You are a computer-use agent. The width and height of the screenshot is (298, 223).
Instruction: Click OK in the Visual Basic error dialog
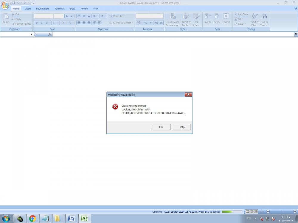[161, 127]
